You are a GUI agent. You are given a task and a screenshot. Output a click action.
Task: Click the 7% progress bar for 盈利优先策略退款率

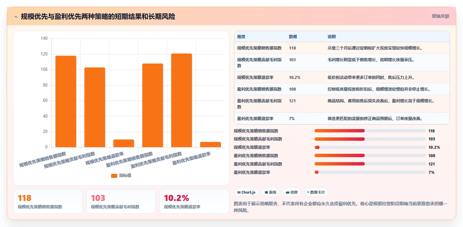click(x=370, y=172)
